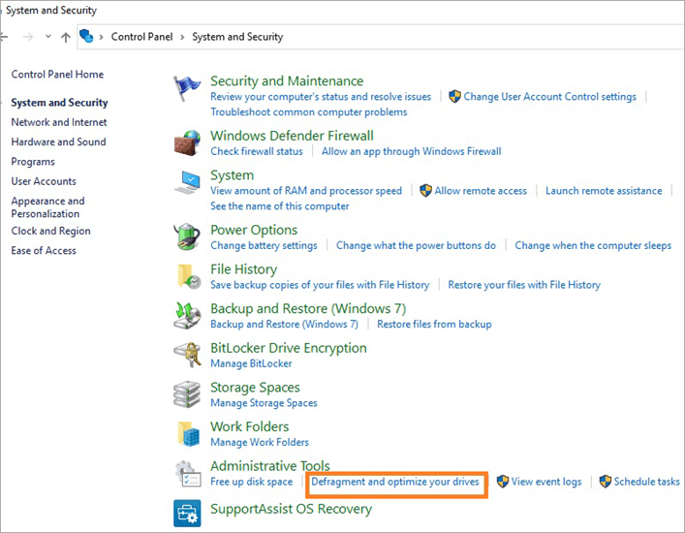Open Network and Internet category
Screen dimensions: 685x533
point(59,122)
